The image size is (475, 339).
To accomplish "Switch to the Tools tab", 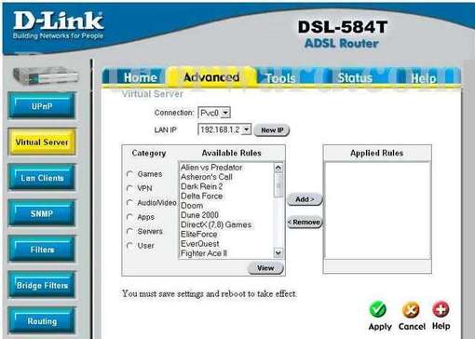I will point(280,78).
